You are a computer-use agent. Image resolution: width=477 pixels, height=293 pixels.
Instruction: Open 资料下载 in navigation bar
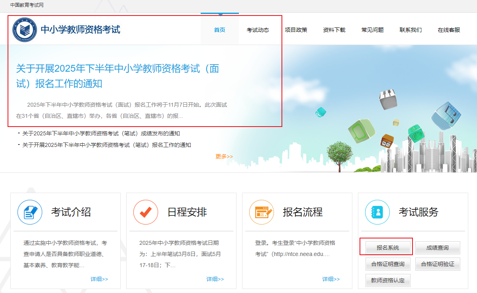334,30
